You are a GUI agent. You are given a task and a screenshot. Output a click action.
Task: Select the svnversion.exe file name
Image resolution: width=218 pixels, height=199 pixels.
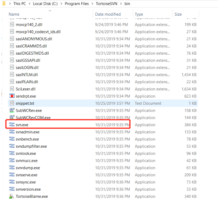coord(28,189)
